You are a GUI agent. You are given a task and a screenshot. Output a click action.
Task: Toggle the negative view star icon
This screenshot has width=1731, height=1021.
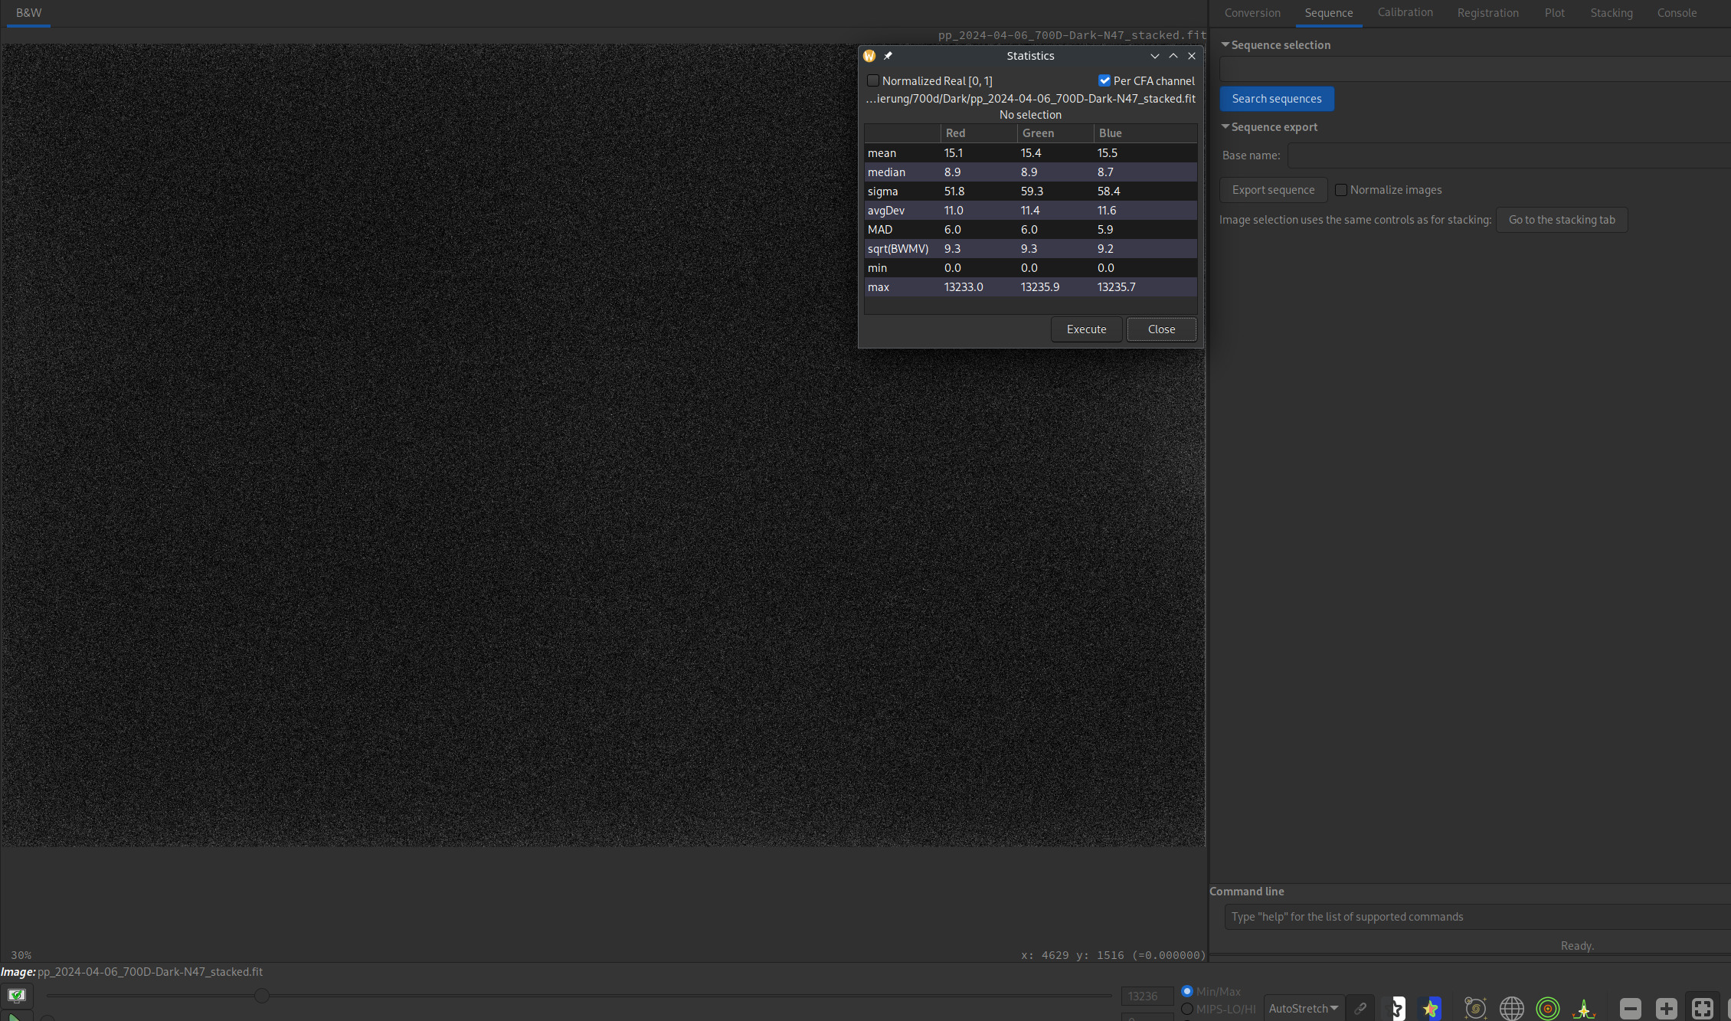tap(1397, 1008)
